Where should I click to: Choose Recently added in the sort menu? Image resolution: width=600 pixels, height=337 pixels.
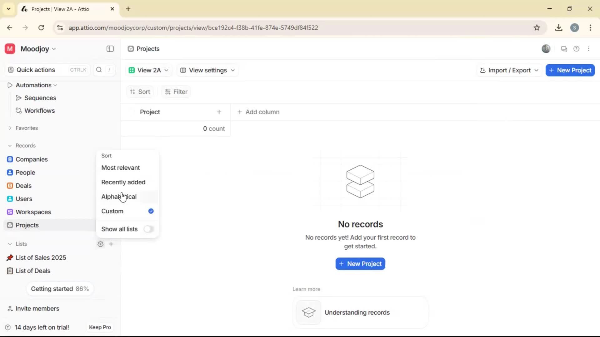coord(123,182)
